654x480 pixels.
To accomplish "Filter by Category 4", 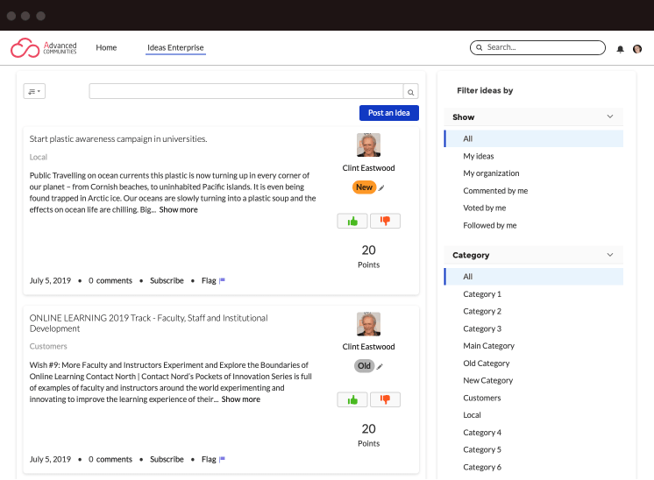I will point(482,433).
